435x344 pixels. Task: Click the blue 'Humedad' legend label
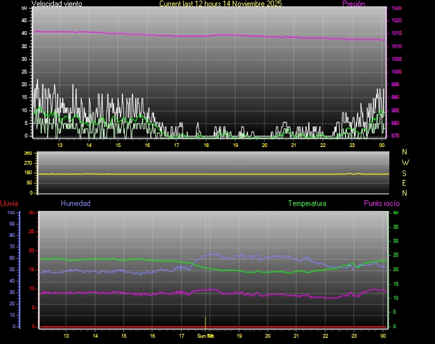75,203
